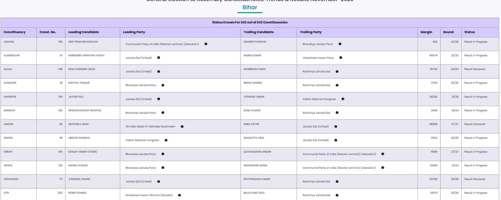Select constituency name ALAMNAGAR

tap(13, 55)
